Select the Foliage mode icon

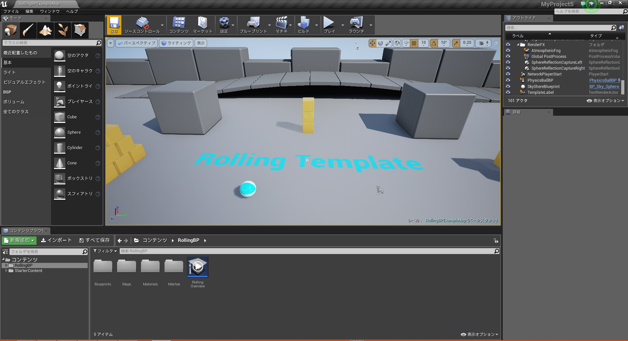pyautogui.click(x=63, y=30)
